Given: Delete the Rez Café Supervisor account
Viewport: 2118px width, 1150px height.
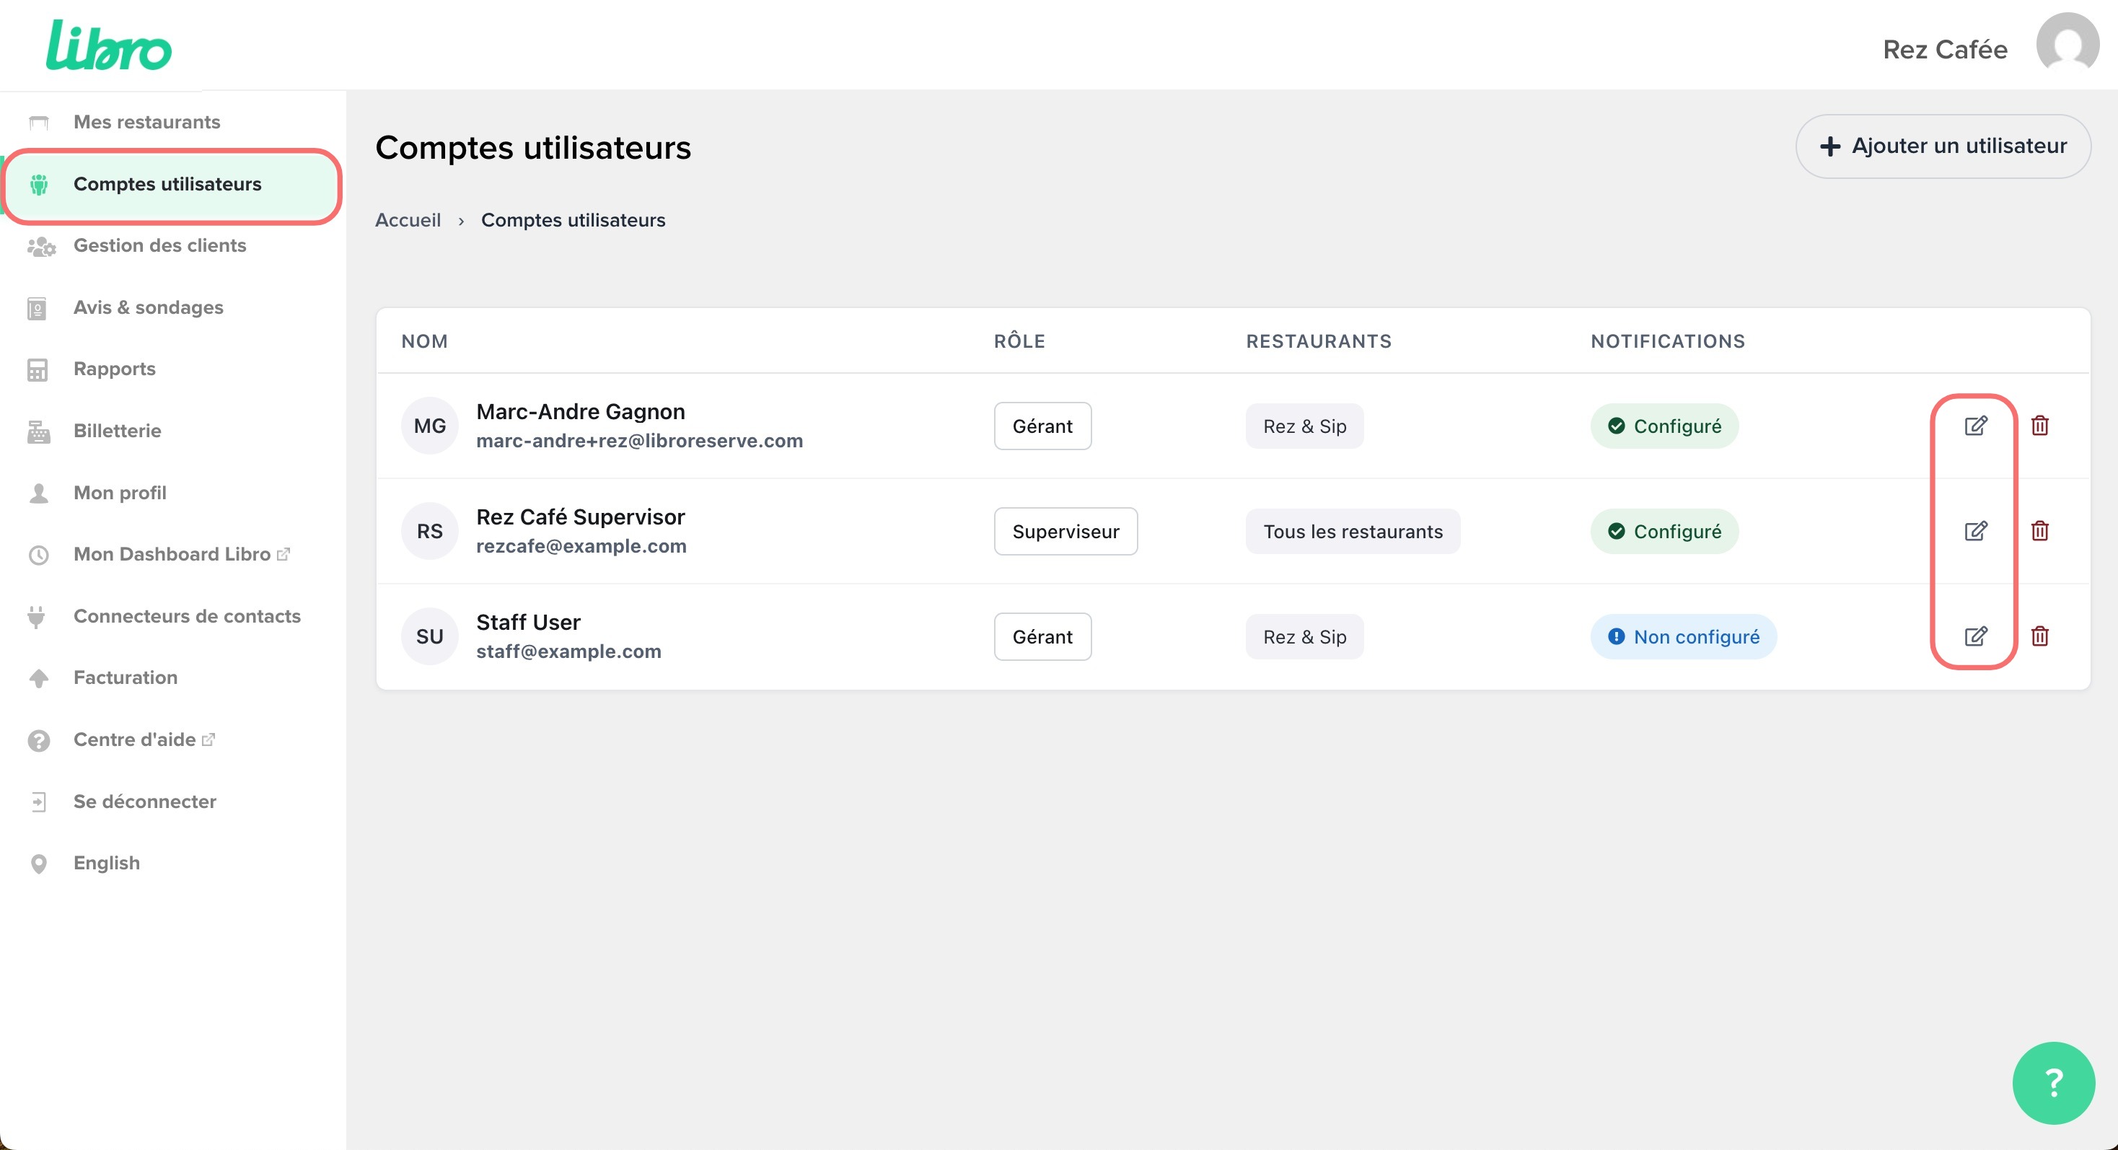Looking at the screenshot, I should click(2039, 531).
